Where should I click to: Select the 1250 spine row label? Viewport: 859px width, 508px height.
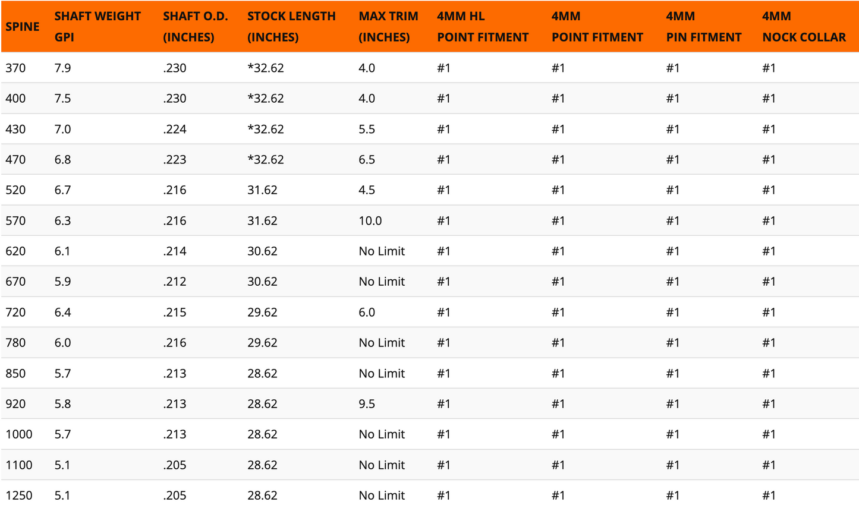[x=19, y=496]
